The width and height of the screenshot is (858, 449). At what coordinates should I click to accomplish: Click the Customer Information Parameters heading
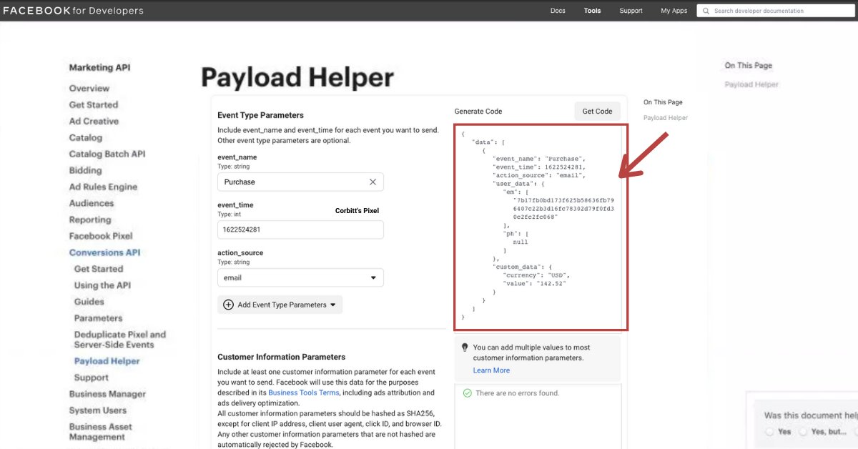pos(281,357)
